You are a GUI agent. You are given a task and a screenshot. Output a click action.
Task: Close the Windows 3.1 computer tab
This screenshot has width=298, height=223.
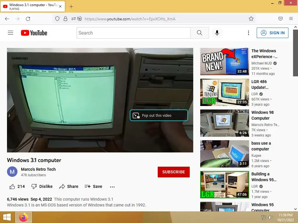click(x=60, y=6)
